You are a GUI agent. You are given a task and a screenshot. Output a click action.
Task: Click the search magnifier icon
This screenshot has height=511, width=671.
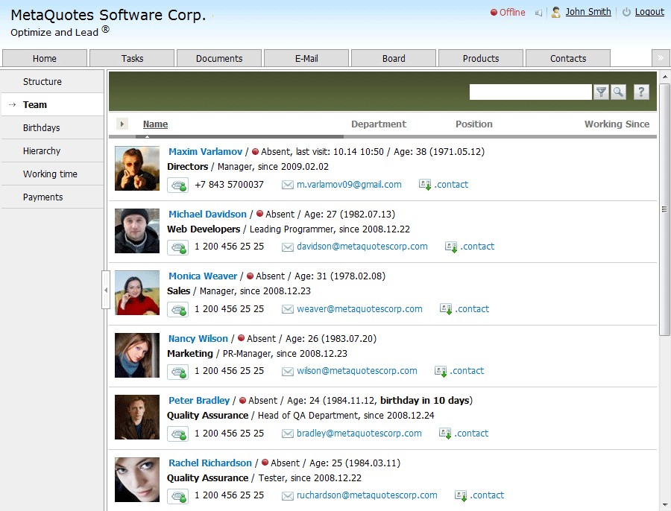click(x=618, y=92)
